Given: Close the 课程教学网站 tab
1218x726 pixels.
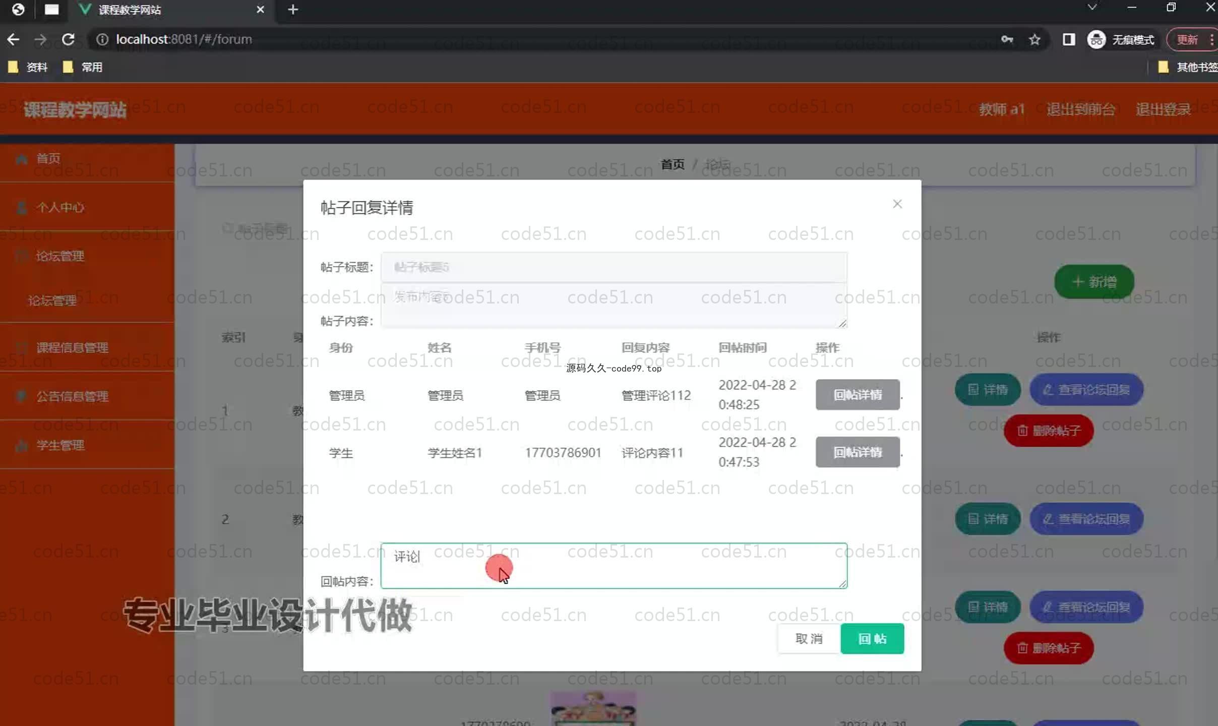Looking at the screenshot, I should [260, 10].
